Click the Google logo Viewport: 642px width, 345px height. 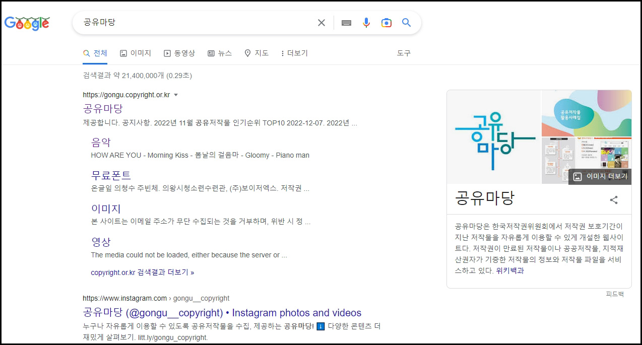(27, 23)
